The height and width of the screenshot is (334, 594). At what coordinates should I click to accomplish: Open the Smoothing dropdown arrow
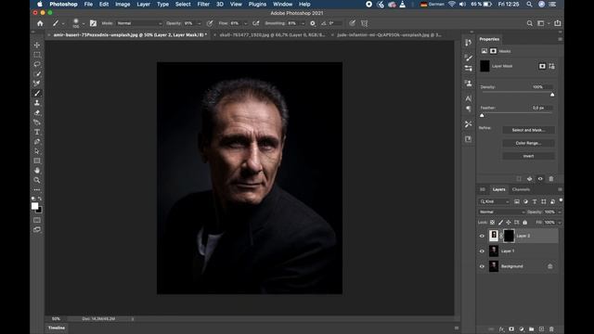[303, 23]
